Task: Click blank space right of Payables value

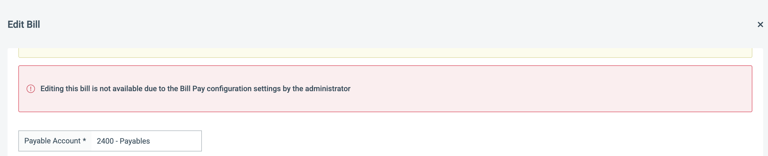Action: click(x=175, y=141)
